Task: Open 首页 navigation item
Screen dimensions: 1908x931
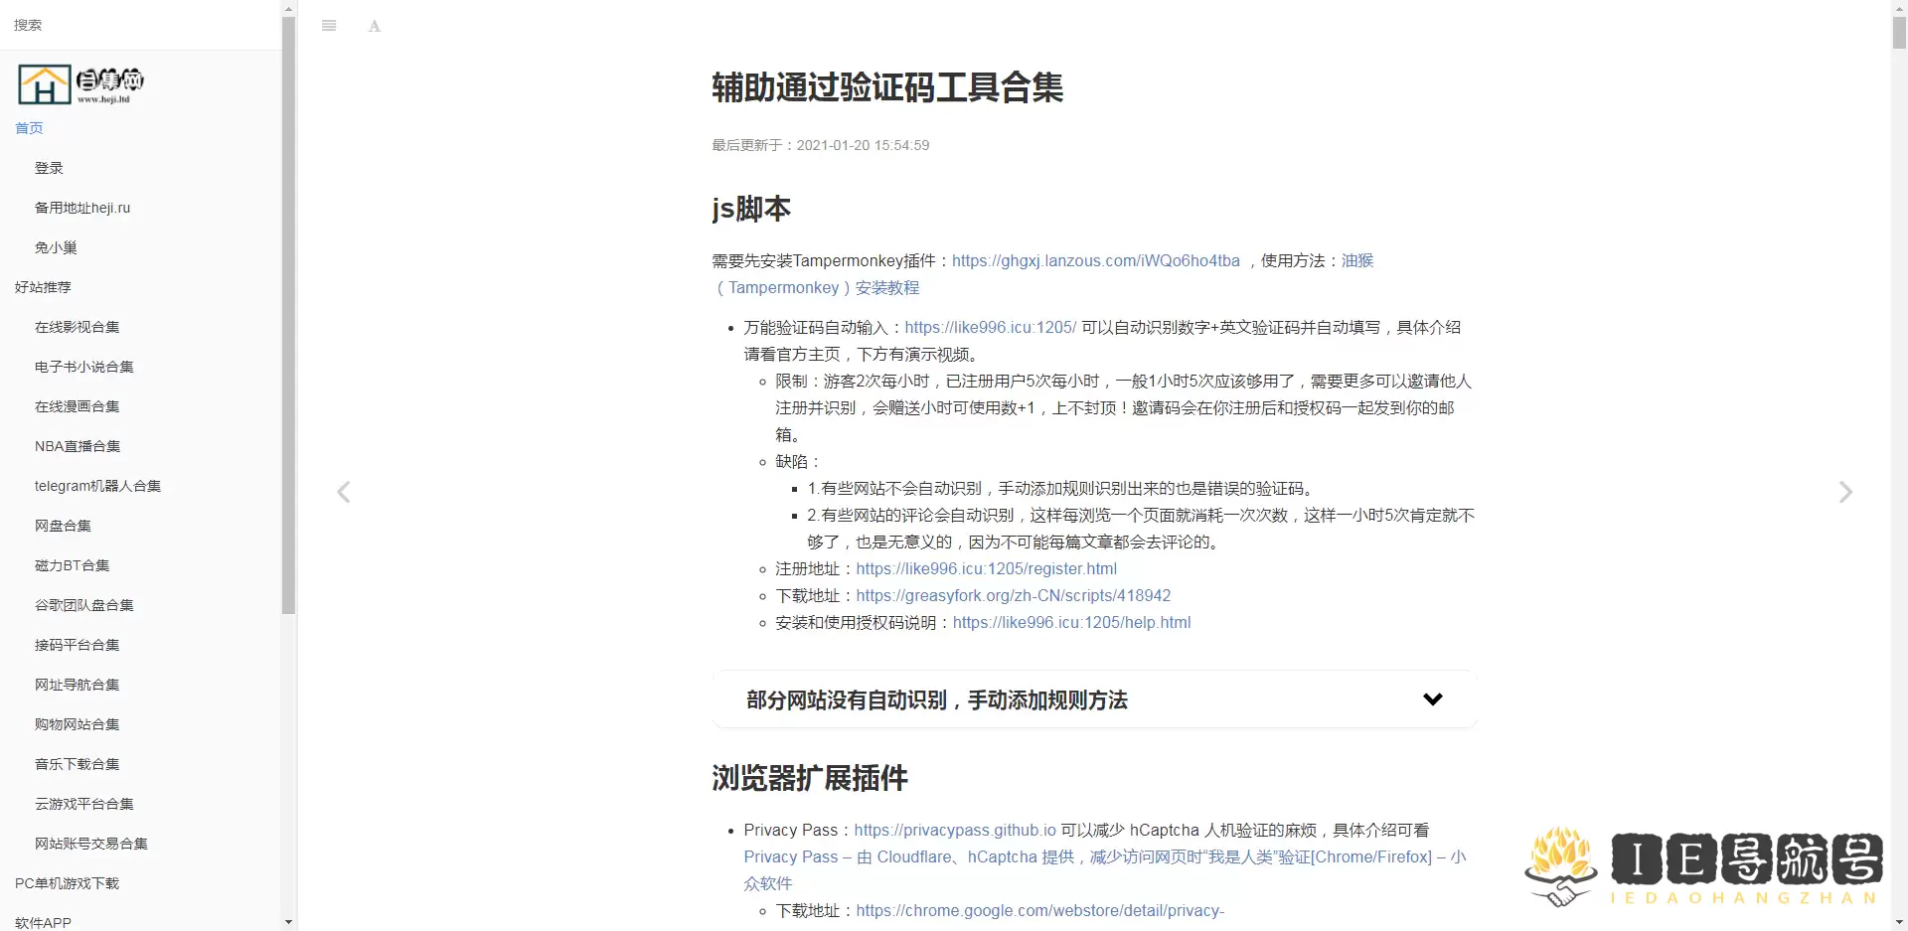Action: (x=28, y=128)
